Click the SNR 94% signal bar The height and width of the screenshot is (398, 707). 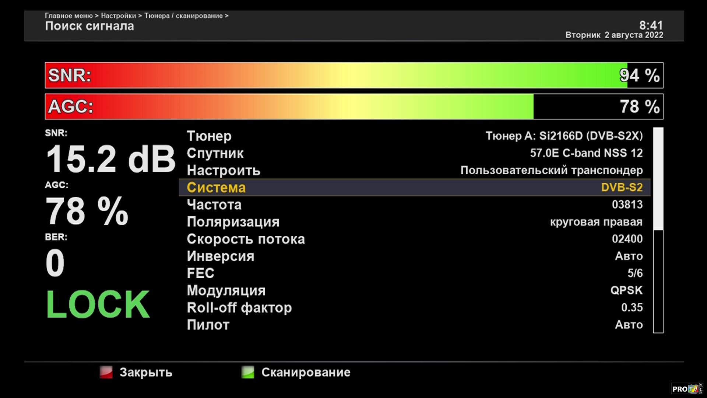353,75
